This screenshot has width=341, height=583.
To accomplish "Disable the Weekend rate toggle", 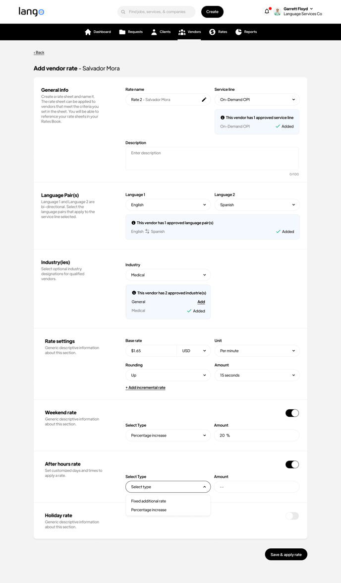I will point(292,413).
